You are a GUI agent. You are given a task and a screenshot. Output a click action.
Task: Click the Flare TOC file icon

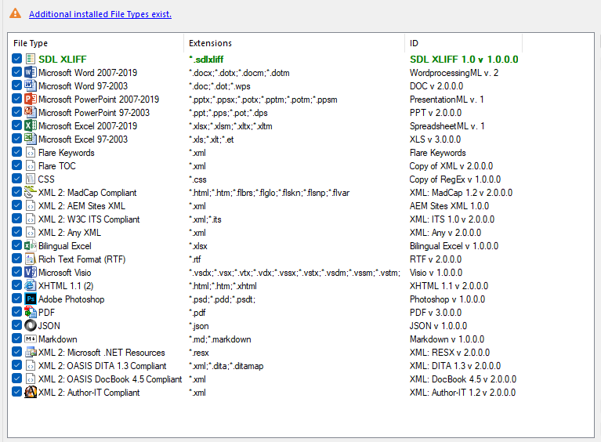point(31,165)
